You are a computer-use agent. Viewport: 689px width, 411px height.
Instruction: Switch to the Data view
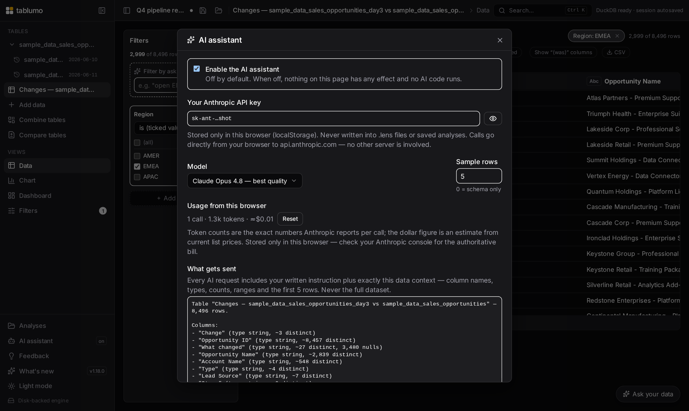(57, 166)
